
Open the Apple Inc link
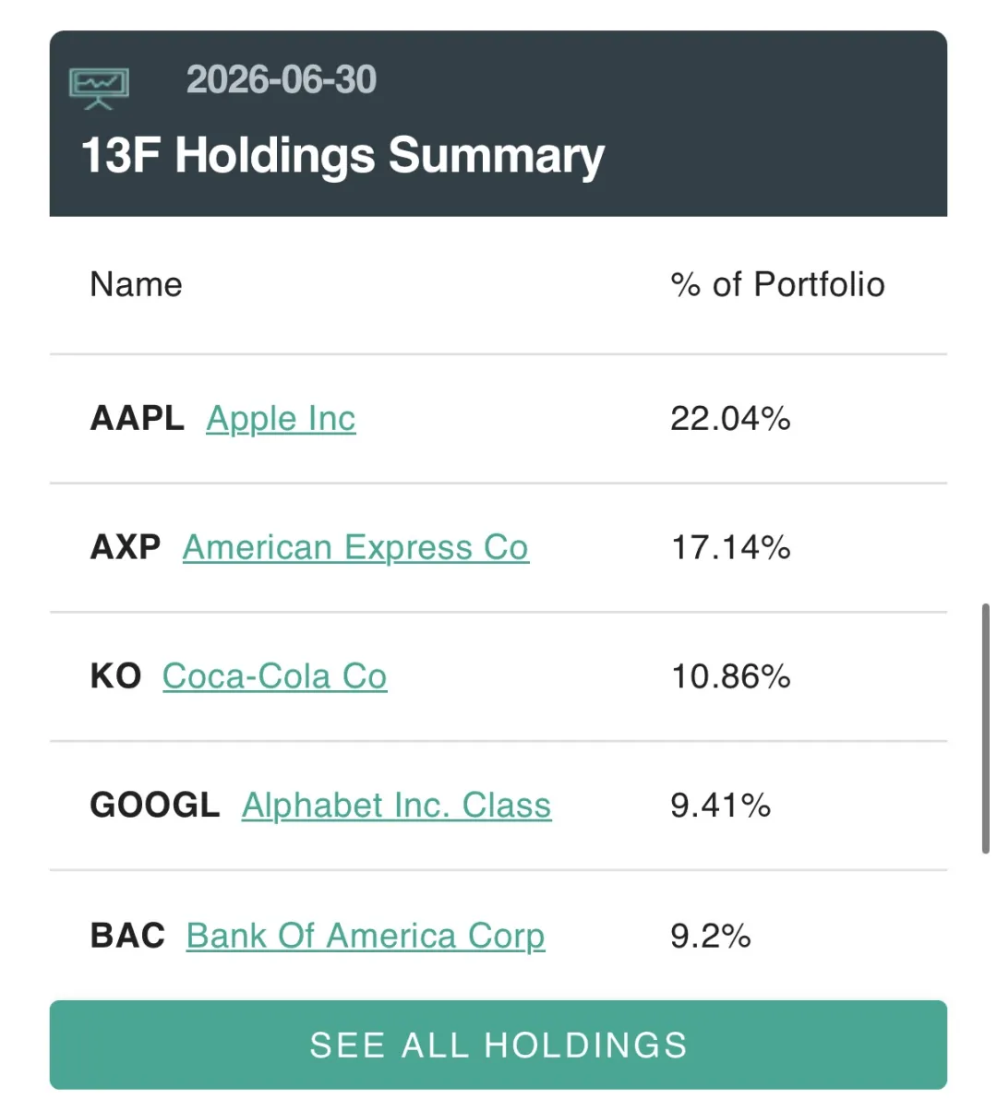(281, 419)
